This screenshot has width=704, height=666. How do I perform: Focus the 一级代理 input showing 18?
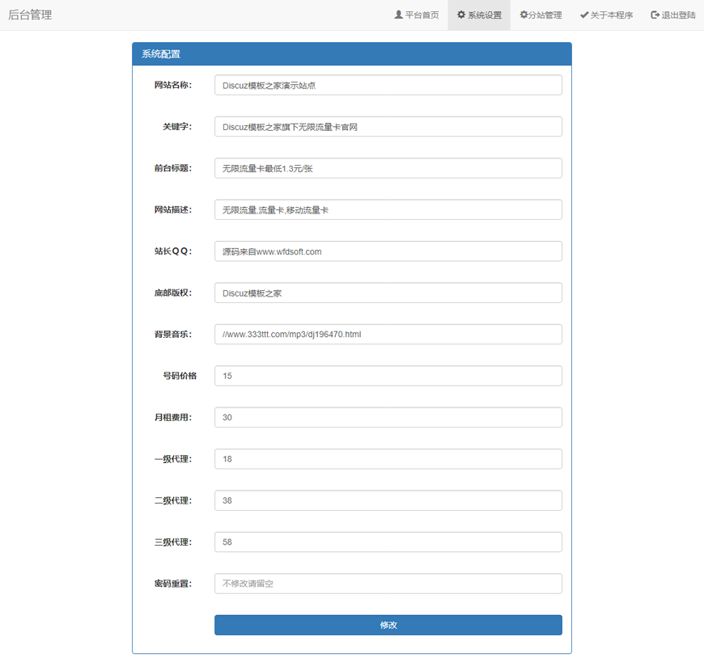[x=388, y=459]
